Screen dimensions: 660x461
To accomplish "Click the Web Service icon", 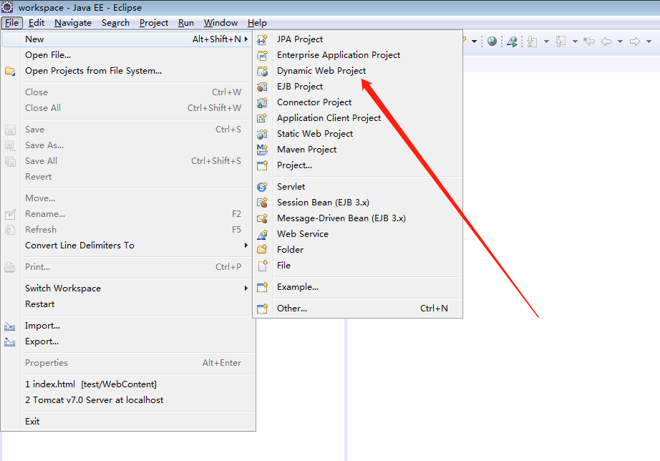I will pyautogui.click(x=262, y=234).
